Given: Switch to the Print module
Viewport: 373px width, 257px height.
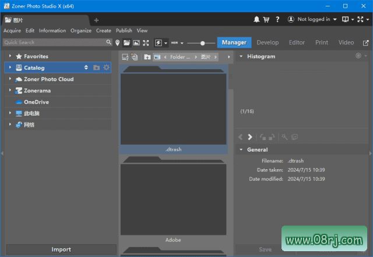Looking at the screenshot, I should coord(322,42).
